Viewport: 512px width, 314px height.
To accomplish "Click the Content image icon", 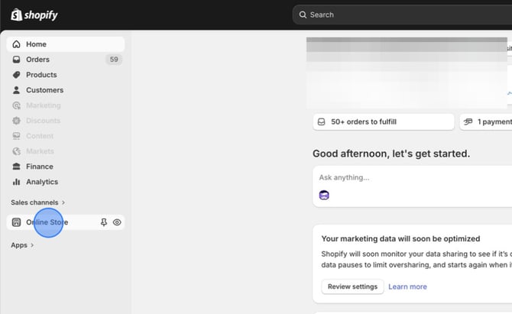I will coord(16,136).
